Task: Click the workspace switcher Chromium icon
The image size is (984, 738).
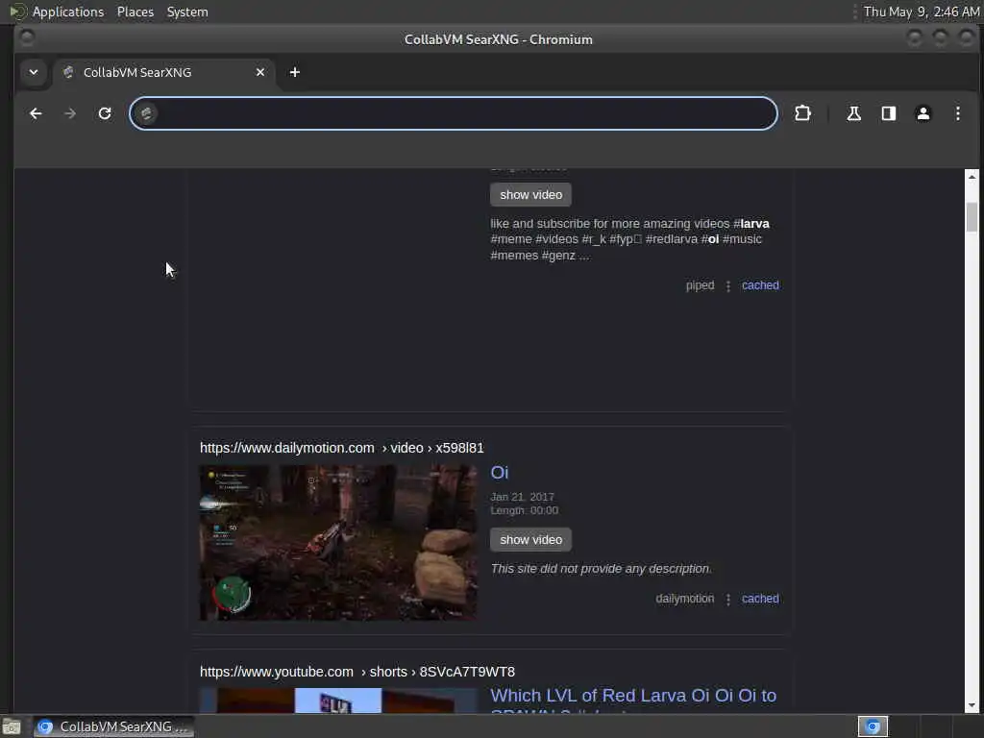Action: (873, 726)
